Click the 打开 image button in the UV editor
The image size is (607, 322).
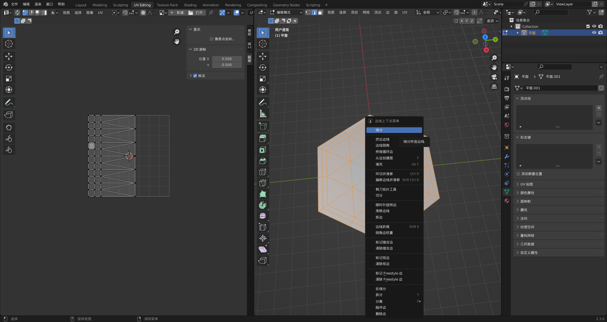[196, 13]
